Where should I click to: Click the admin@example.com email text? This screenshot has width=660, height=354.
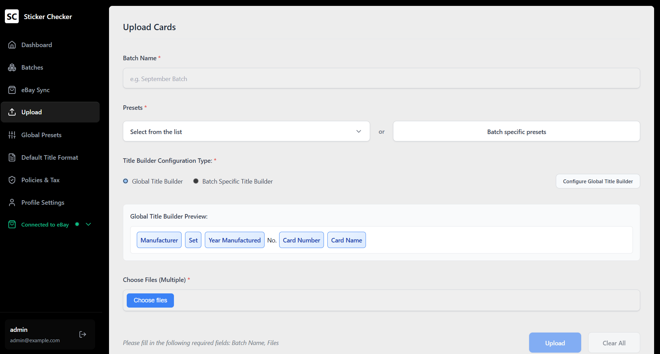[35, 340]
